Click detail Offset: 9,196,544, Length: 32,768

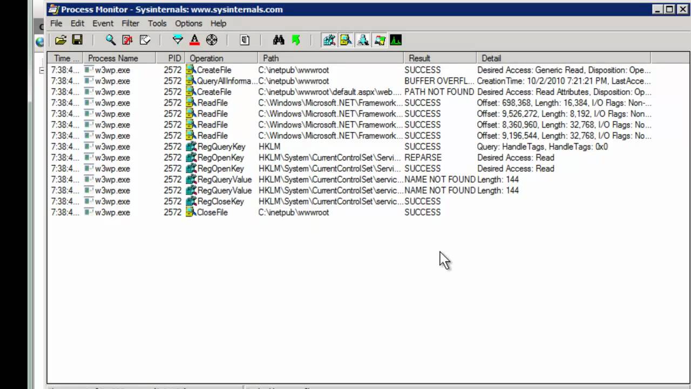[564, 136]
